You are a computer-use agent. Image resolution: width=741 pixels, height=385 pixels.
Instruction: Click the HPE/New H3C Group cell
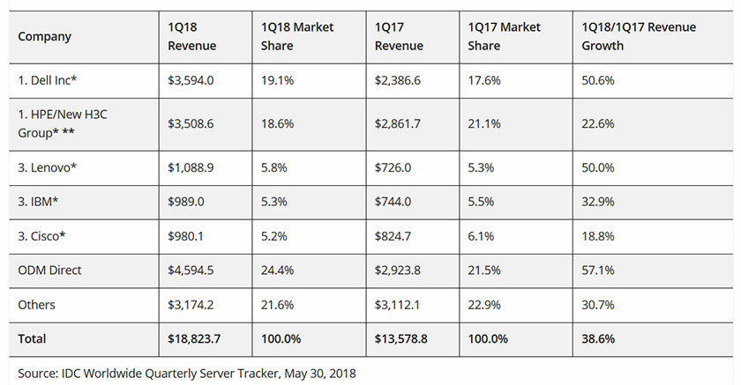click(x=63, y=123)
